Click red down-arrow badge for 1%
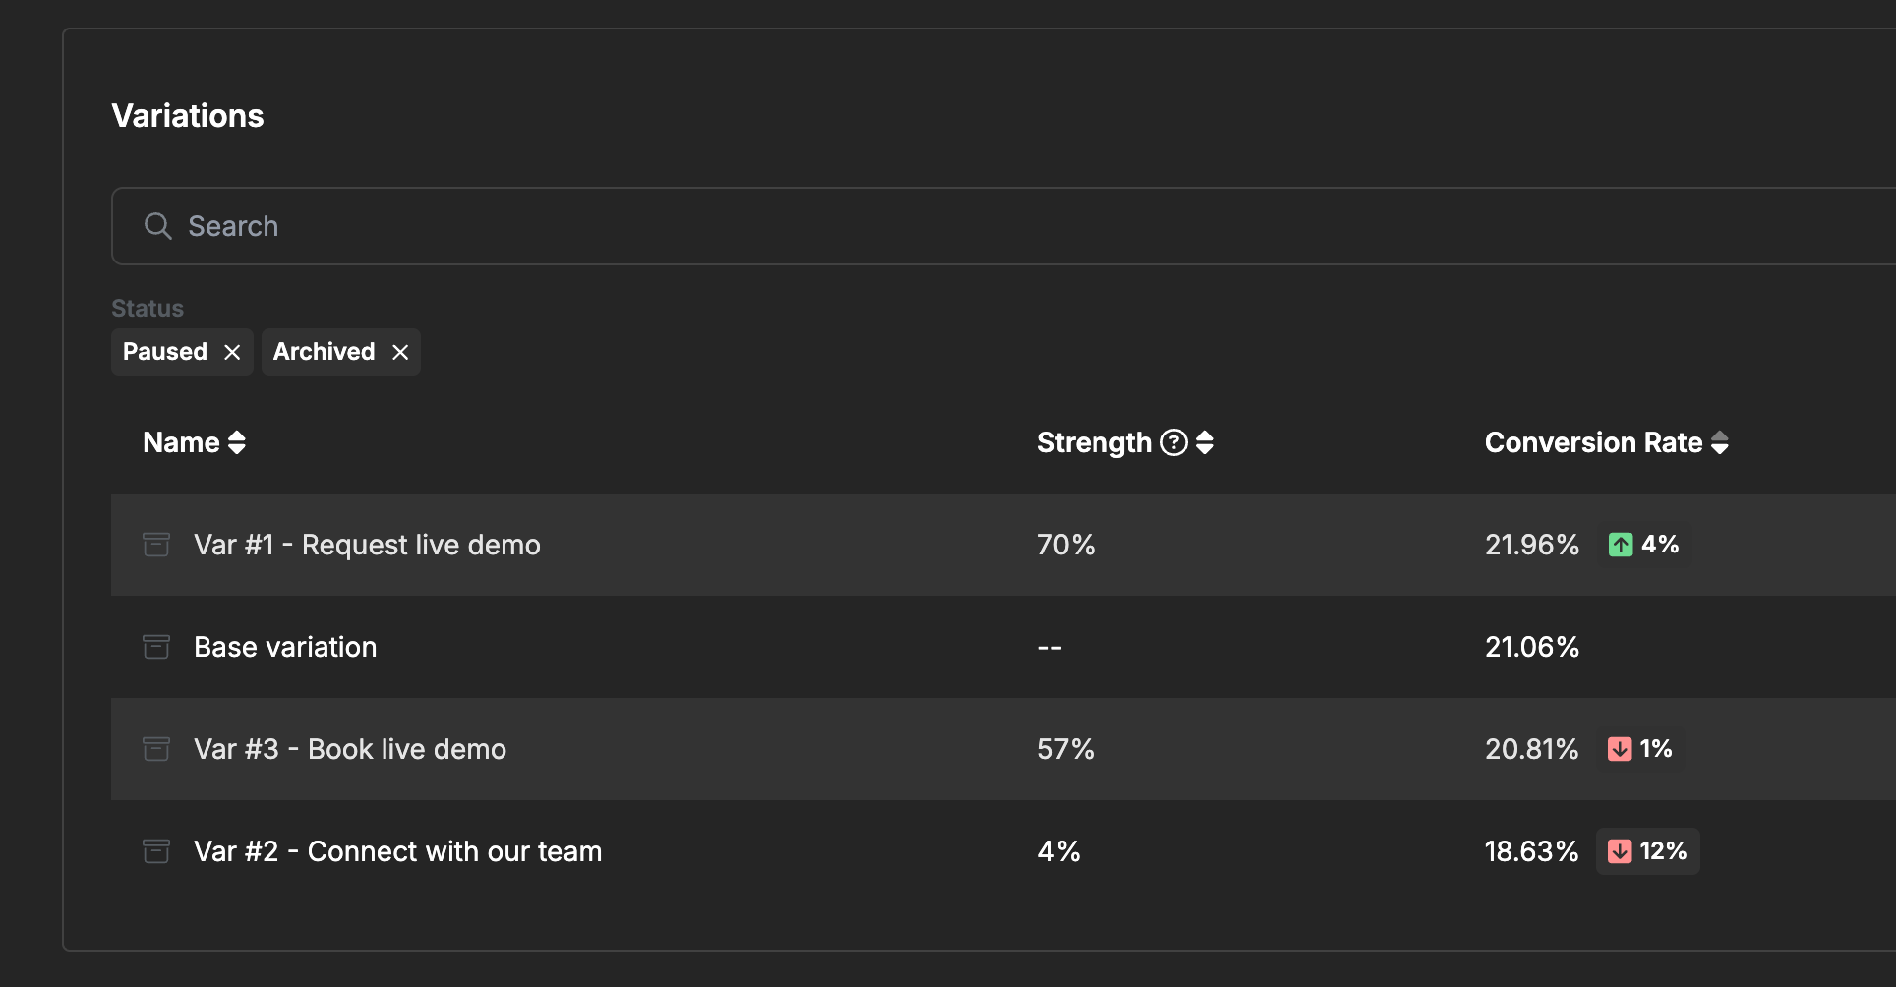The width and height of the screenshot is (1896, 987). [1620, 749]
